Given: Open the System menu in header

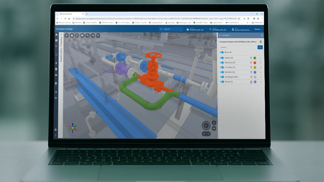Looking at the screenshot, I should [258, 29].
